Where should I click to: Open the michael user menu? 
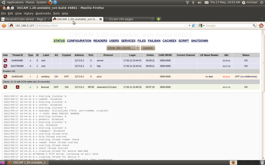[250, 2]
